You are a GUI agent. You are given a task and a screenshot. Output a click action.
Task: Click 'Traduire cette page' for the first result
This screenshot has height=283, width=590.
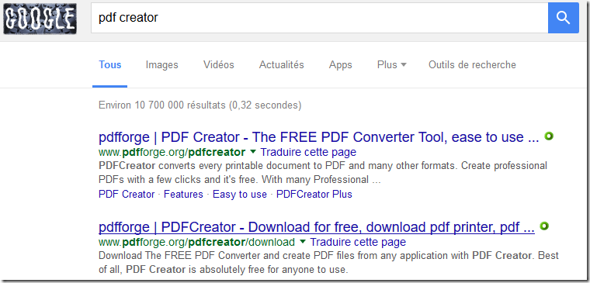[308, 152]
